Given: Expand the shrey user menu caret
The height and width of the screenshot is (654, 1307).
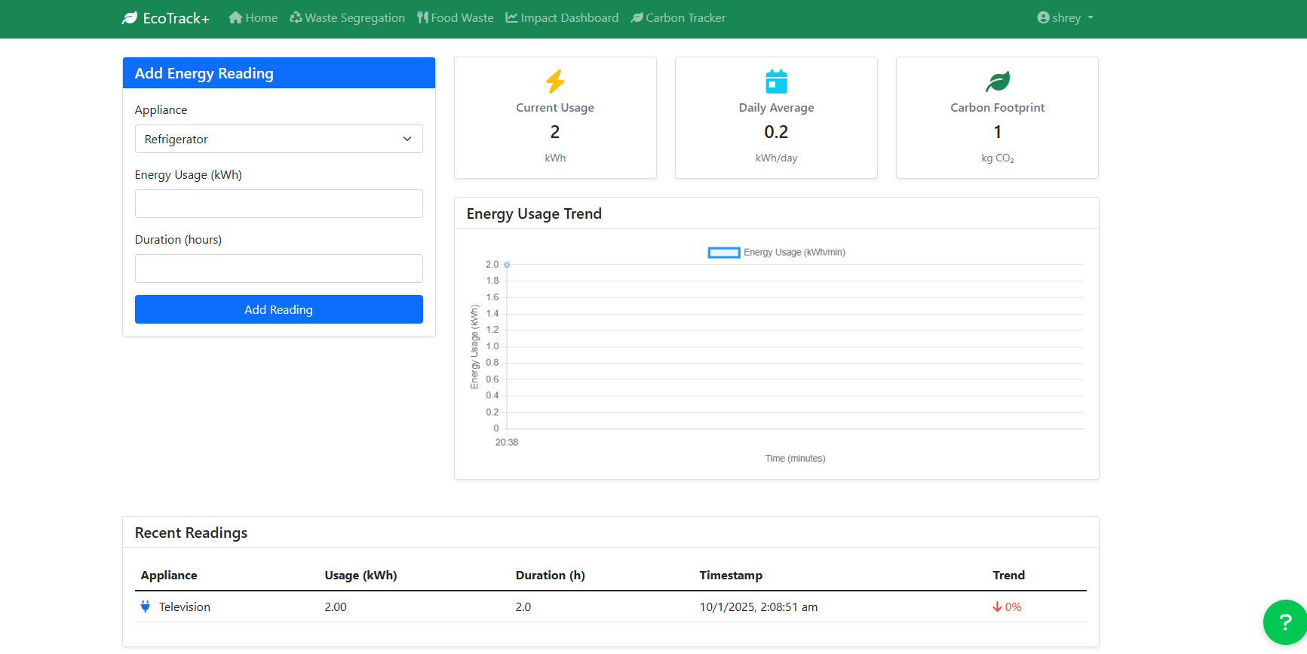Looking at the screenshot, I should point(1091,18).
